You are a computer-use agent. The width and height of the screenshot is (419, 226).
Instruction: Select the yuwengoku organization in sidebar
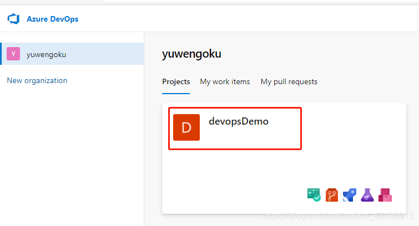[72, 54]
